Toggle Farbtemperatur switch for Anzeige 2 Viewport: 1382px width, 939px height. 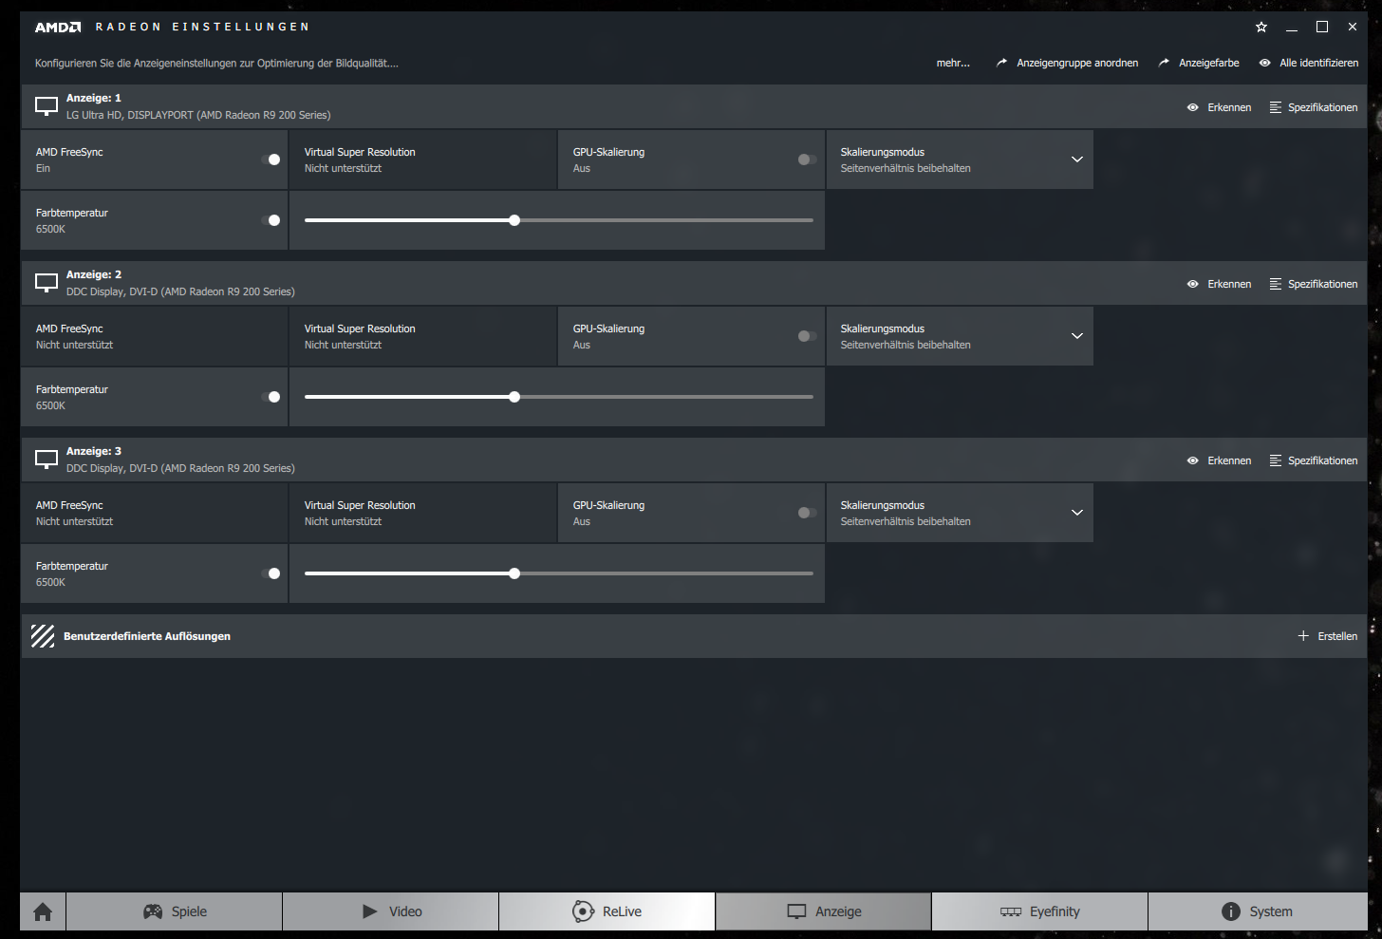point(271,397)
